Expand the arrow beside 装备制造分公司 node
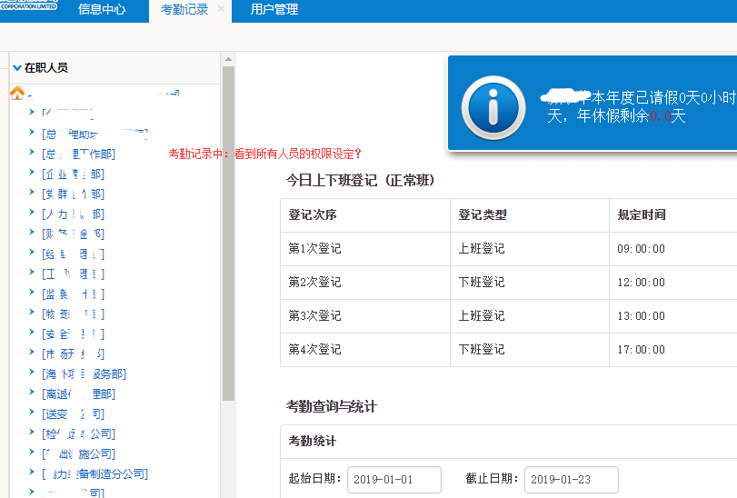 32,473
